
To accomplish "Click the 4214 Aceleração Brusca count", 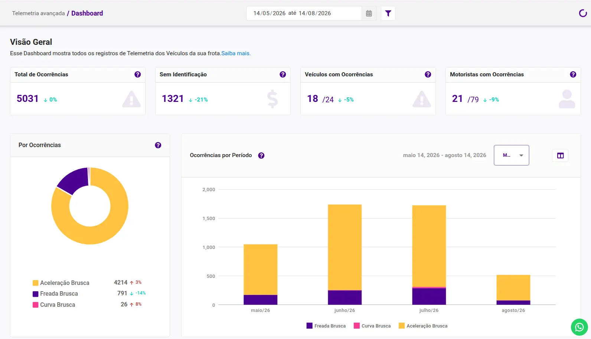I will [x=121, y=283].
